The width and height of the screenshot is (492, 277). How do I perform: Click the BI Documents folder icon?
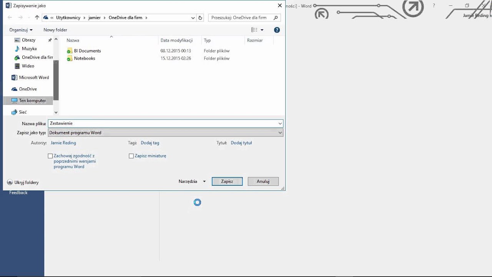[x=69, y=51]
